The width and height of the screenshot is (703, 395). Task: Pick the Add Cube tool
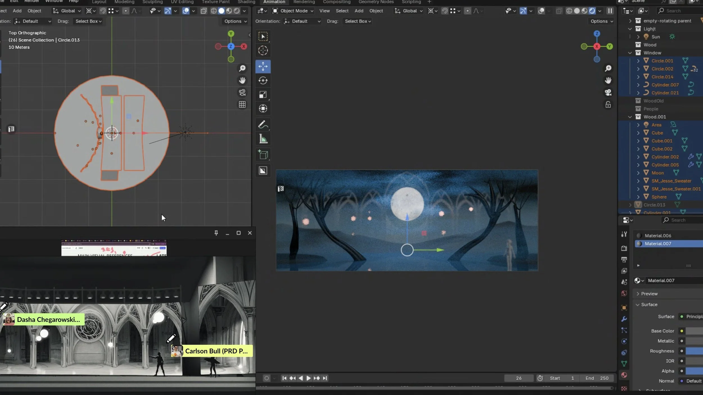coord(263,155)
